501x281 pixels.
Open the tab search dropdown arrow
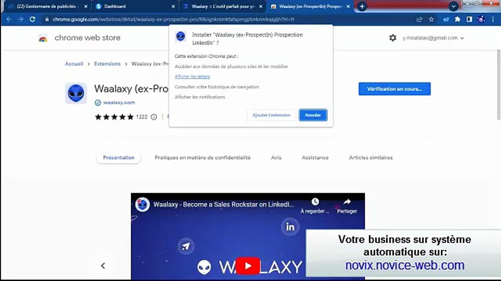[453, 6]
